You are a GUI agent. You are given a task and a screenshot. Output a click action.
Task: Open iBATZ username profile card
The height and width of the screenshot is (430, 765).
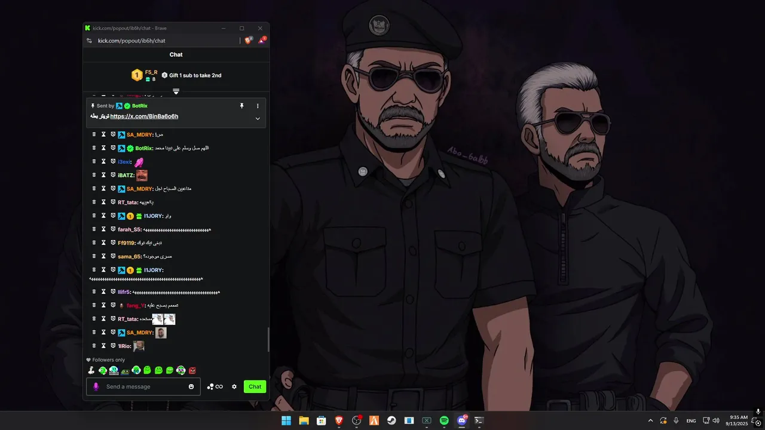126,175
